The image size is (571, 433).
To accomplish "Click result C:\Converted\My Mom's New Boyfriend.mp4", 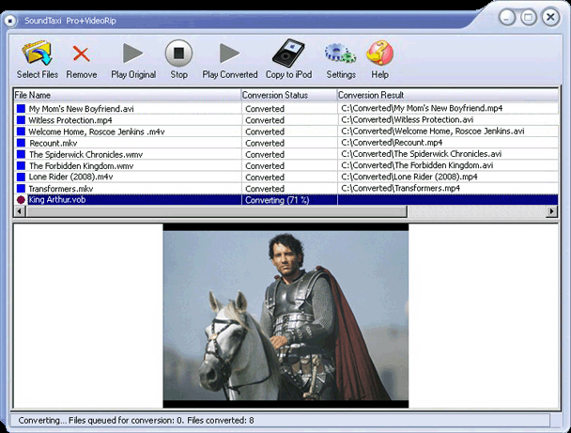I will click(x=422, y=108).
